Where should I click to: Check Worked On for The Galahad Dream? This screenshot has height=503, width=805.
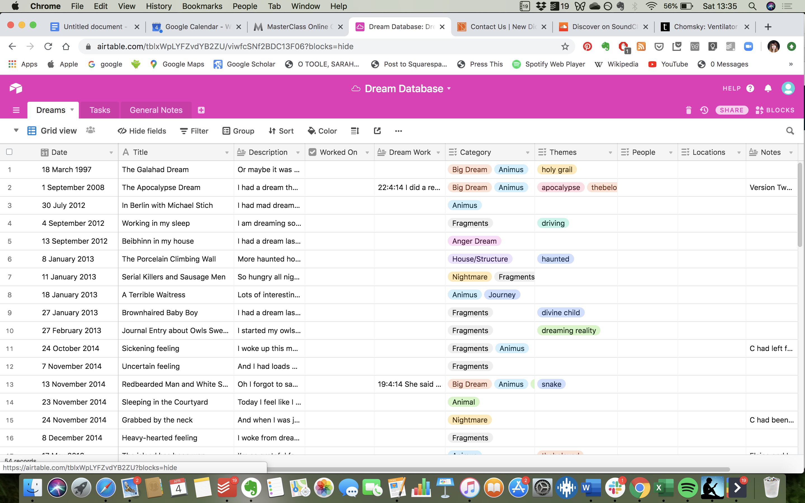(x=339, y=170)
